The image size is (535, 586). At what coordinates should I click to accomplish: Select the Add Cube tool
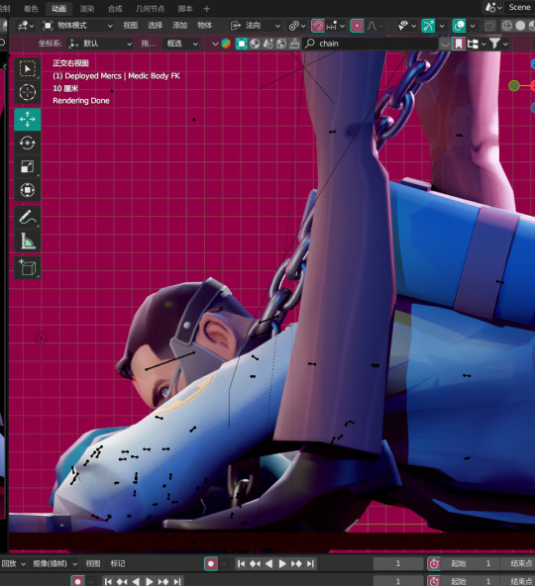(x=28, y=267)
